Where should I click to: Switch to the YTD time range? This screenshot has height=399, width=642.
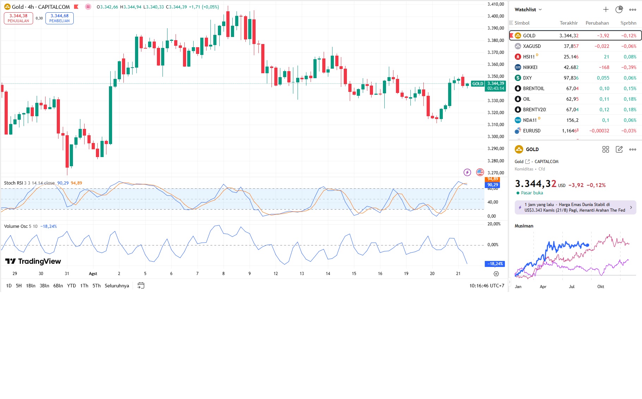72,286
